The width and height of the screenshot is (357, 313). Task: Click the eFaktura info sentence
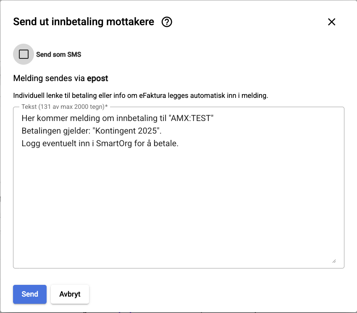[140, 95]
